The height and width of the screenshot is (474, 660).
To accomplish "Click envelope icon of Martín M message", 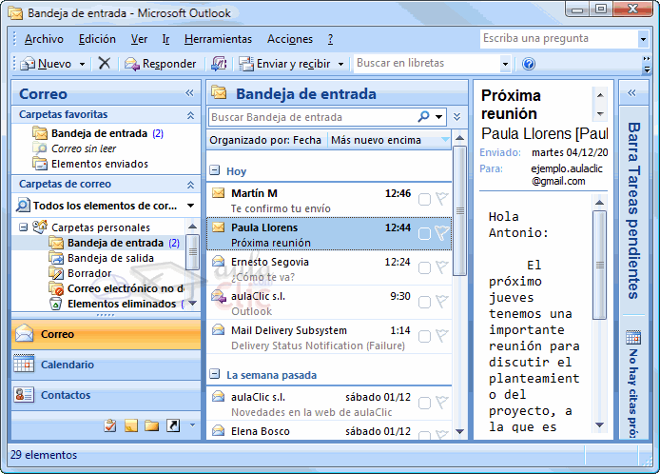I will pyautogui.click(x=218, y=193).
